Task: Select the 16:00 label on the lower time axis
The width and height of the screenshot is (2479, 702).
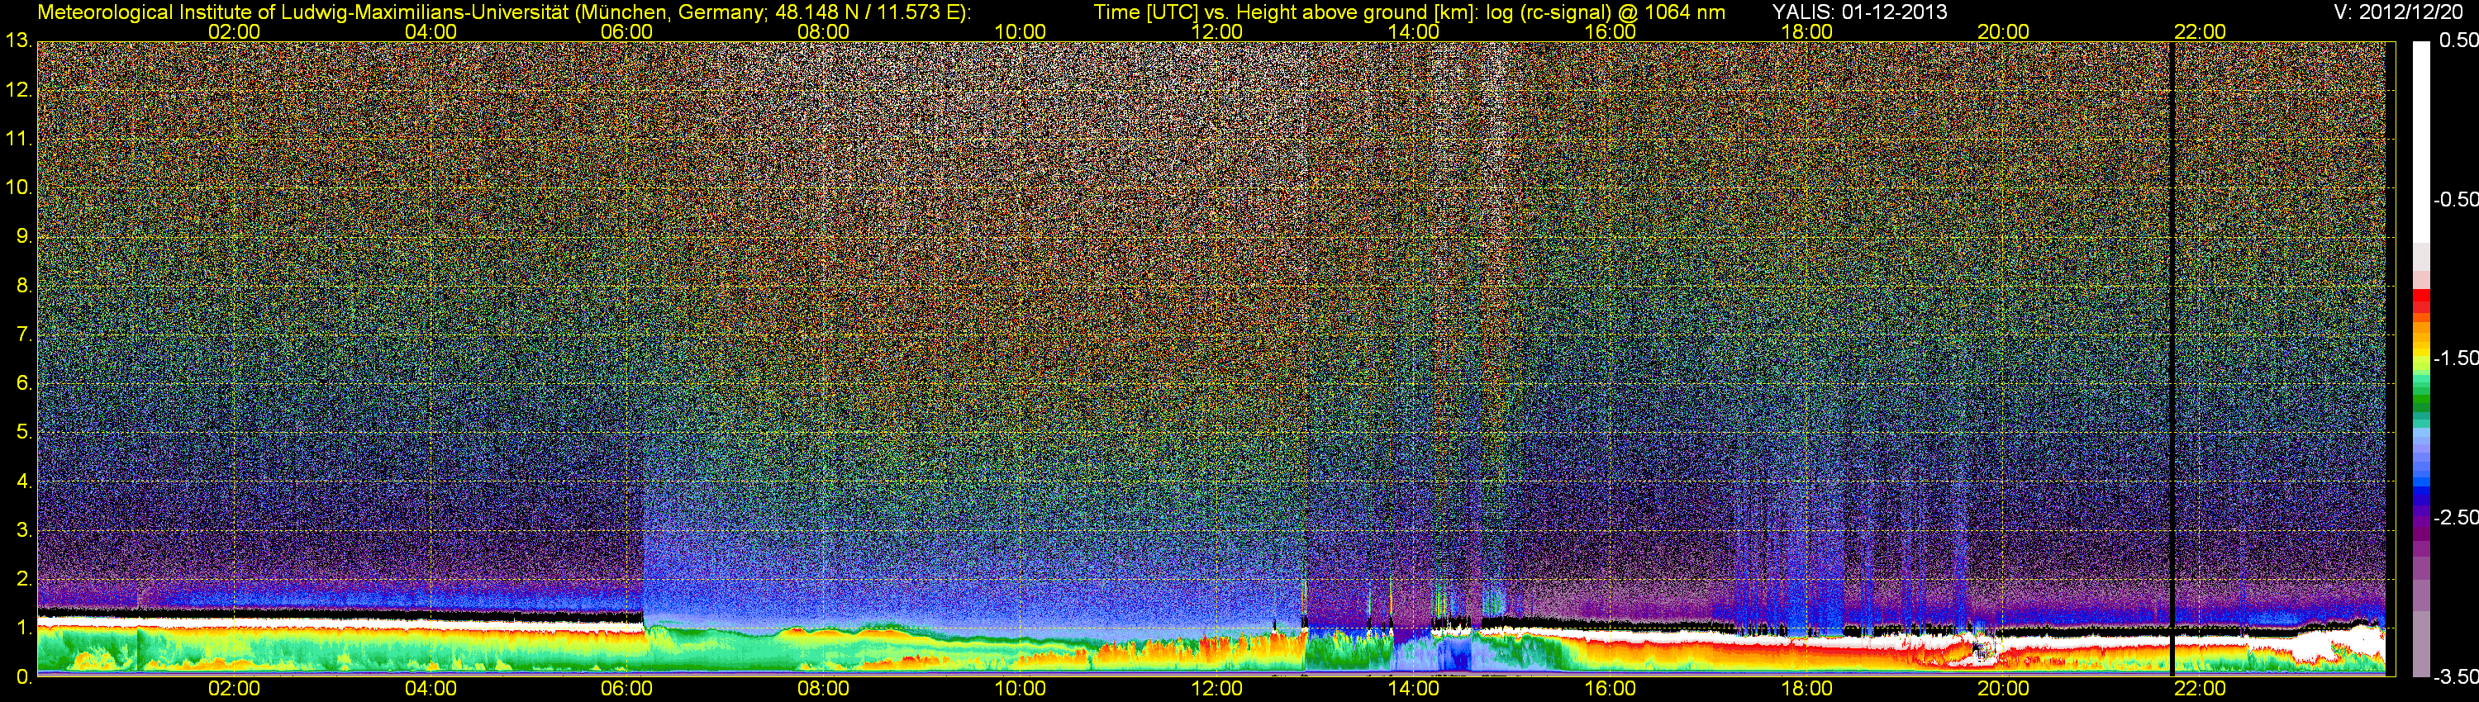Action: 1610,689
